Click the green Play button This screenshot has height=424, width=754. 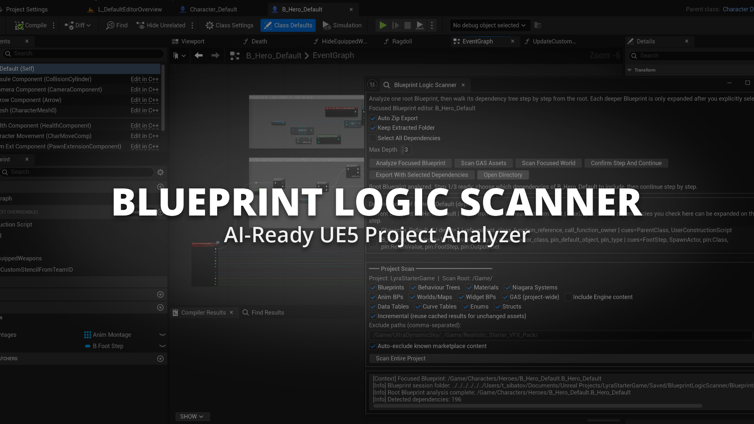coord(382,26)
